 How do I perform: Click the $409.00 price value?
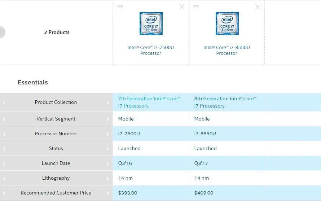tap(204, 193)
